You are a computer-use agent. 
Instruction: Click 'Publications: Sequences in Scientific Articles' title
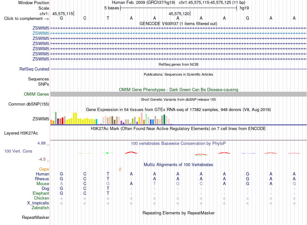[178, 74]
